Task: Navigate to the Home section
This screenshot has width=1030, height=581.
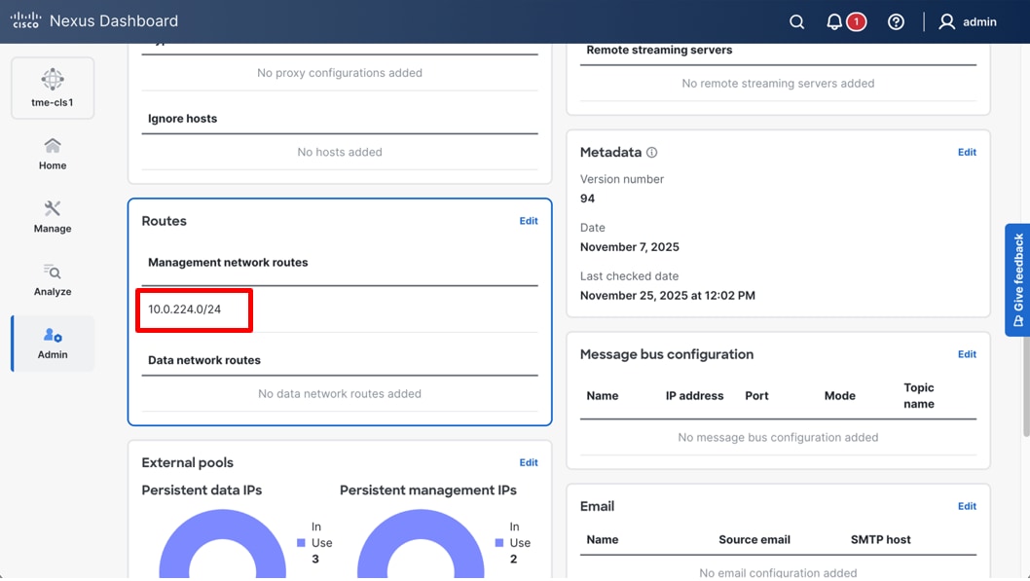Action: click(x=52, y=153)
